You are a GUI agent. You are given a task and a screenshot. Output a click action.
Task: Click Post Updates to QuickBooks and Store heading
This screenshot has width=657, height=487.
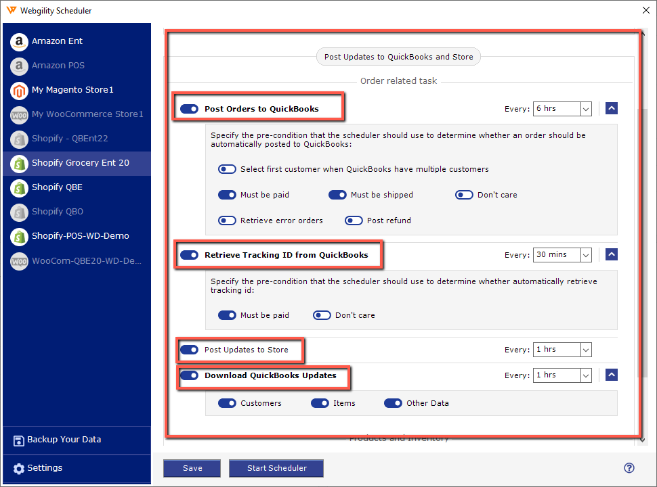tap(398, 57)
